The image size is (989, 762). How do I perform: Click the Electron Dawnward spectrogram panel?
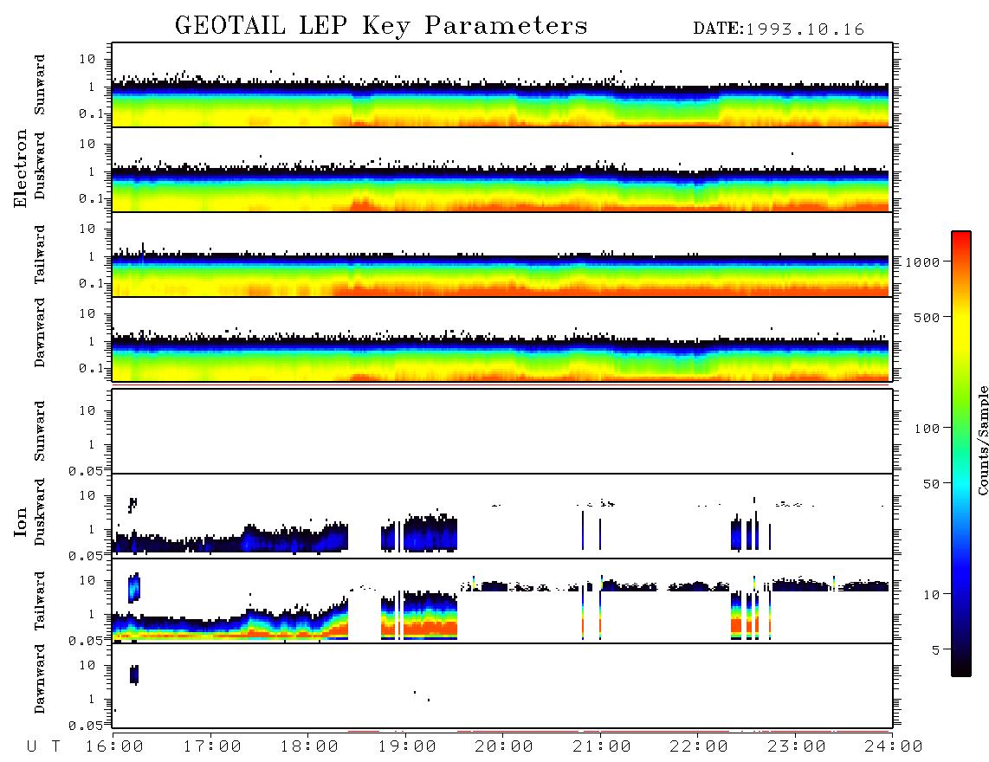point(502,339)
